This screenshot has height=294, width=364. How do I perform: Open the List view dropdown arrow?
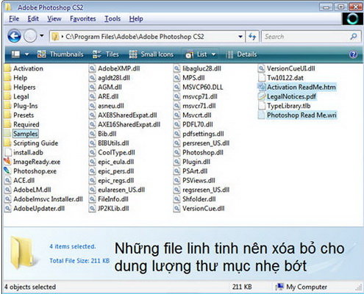tap(213, 54)
